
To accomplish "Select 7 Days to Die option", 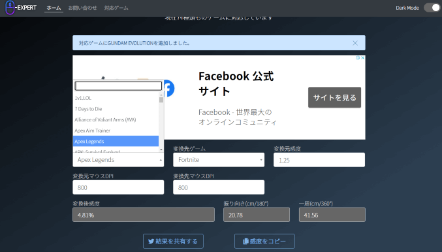I will point(116,109).
